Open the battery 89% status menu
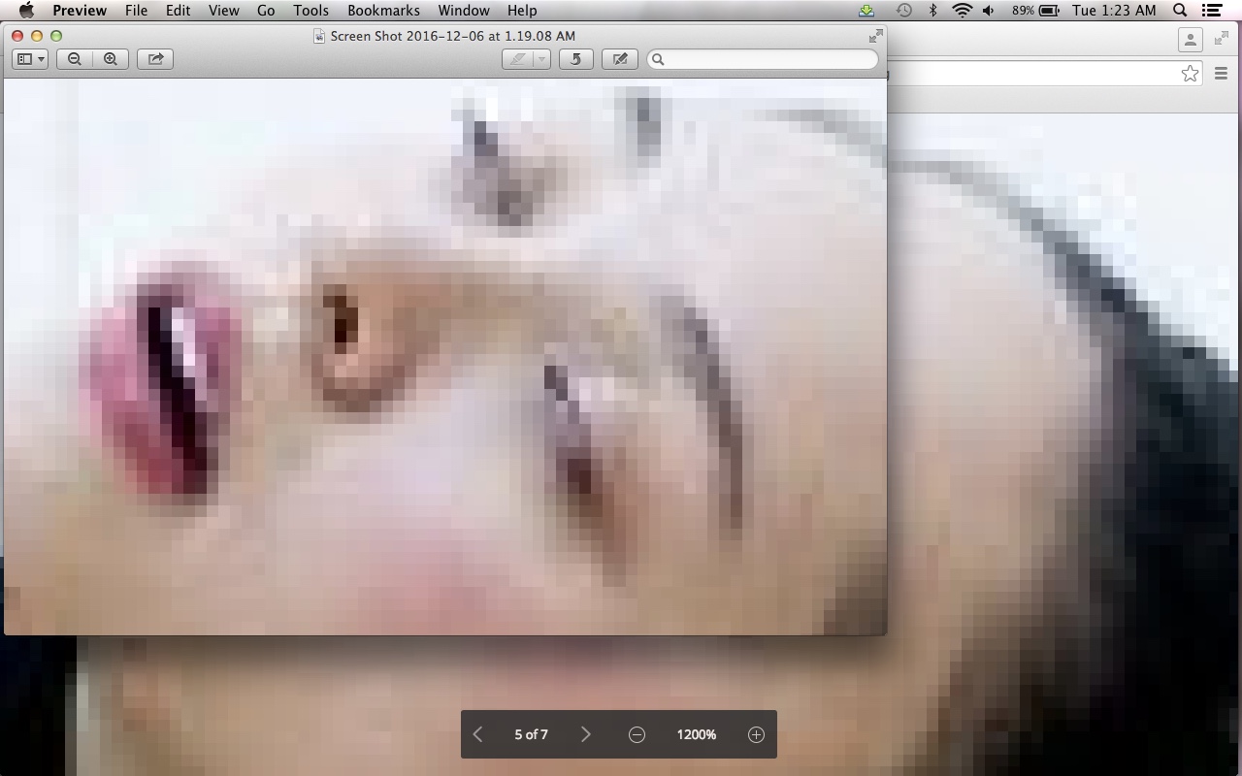This screenshot has width=1242, height=776. point(1035,11)
